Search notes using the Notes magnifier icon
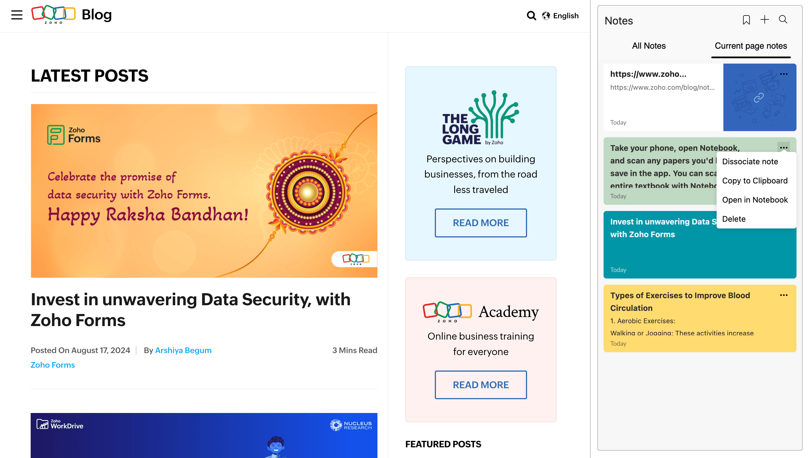This screenshot has height=458, width=810. tap(783, 20)
